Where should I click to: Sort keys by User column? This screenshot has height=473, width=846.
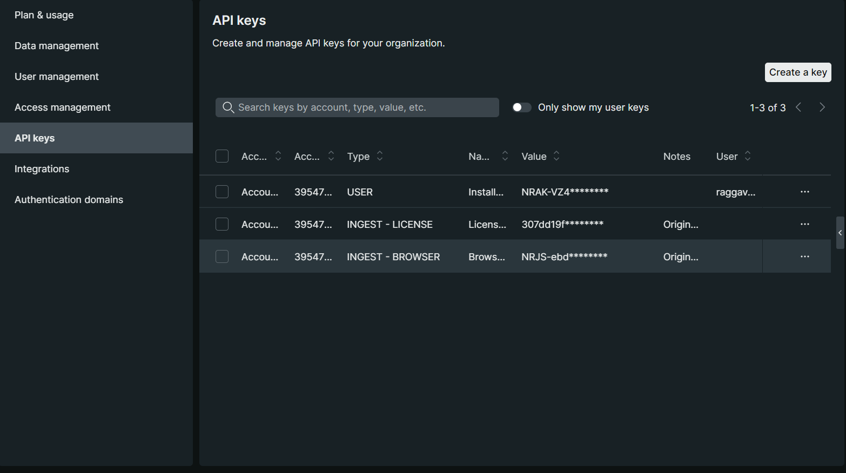(x=747, y=156)
